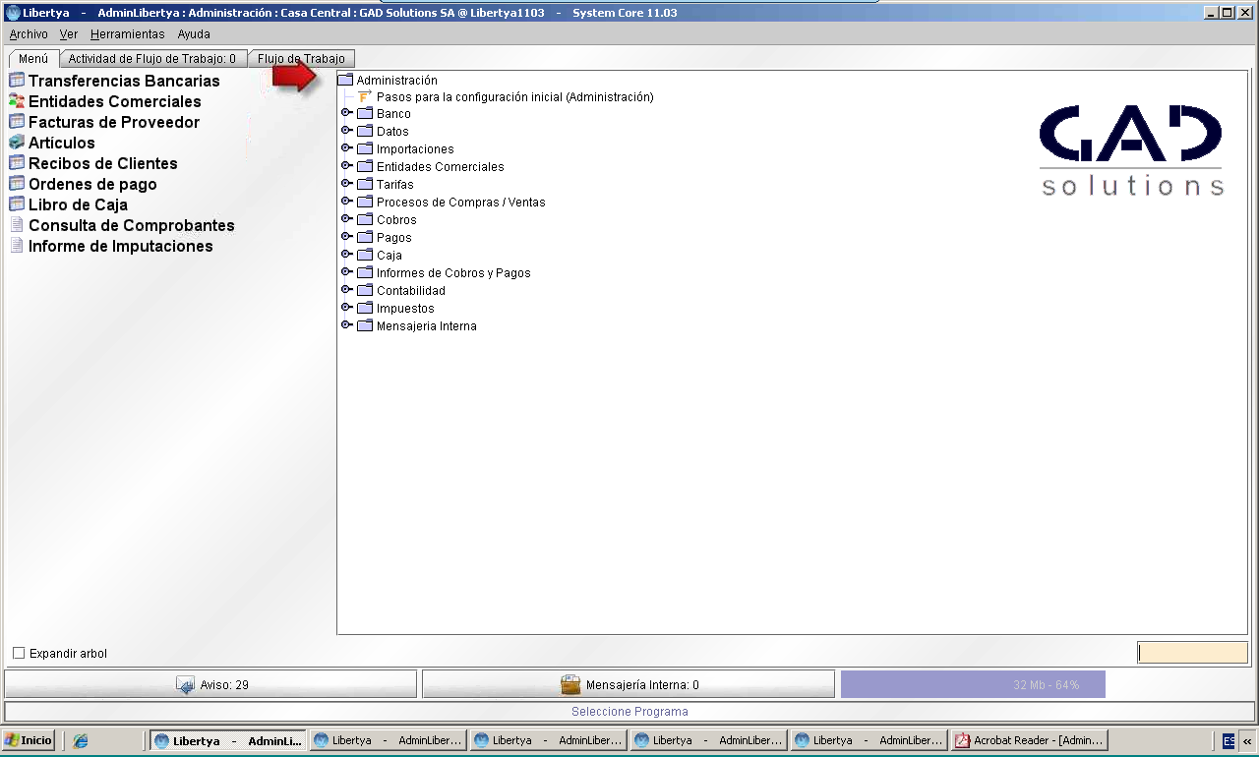Click the Administración root folder icon
This screenshot has height=757, width=1259.
point(345,80)
